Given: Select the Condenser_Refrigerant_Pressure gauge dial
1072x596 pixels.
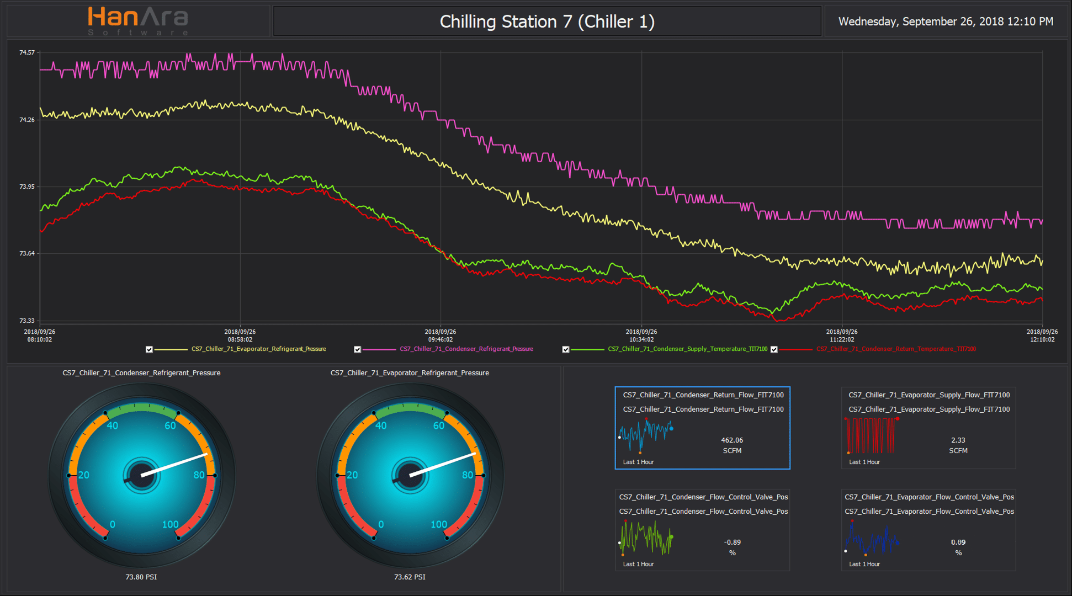Looking at the screenshot, I should [x=142, y=475].
